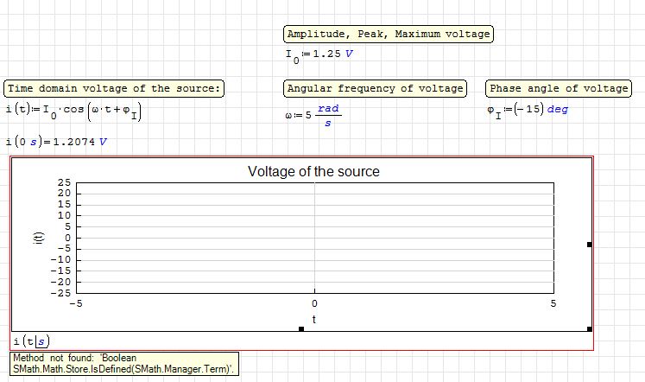
Task: Click the 'deg' unit of phase angle
Action: coord(558,110)
